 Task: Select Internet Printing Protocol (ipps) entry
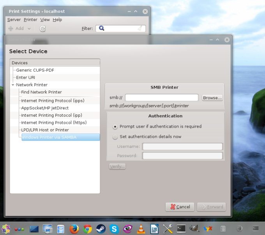(x=53, y=100)
